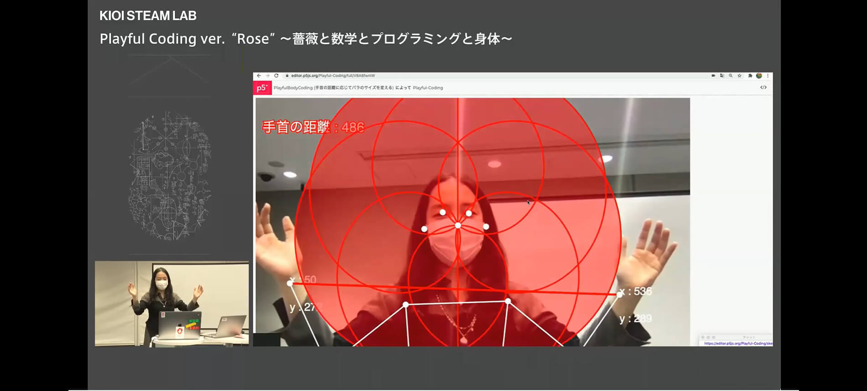Click the editor.p5js.org address bar

(x=333, y=76)
